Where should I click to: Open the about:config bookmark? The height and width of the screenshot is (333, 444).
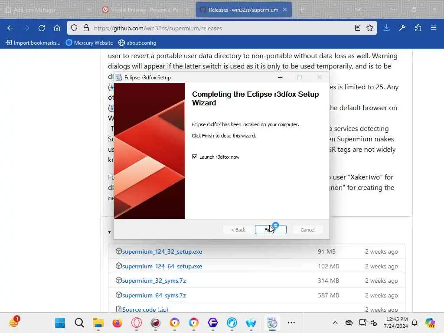click(137, 43)
